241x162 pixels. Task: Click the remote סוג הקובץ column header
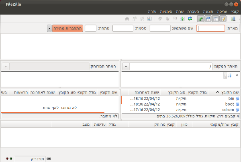coord(67,92)
